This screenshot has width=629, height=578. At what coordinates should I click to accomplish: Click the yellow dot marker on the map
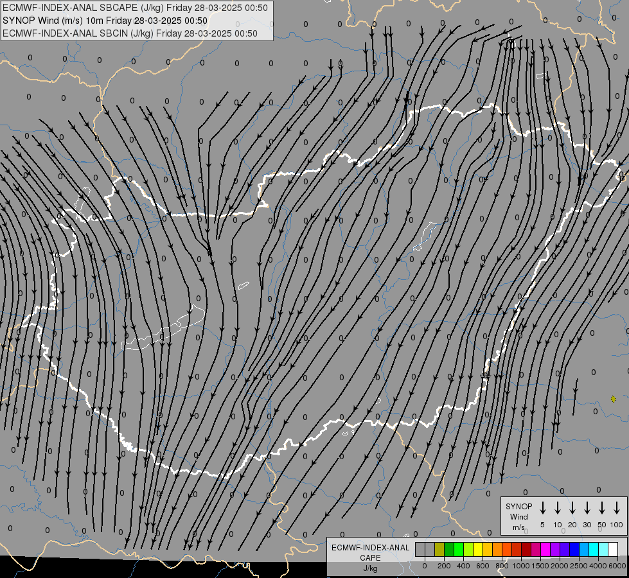click(614, 399)
